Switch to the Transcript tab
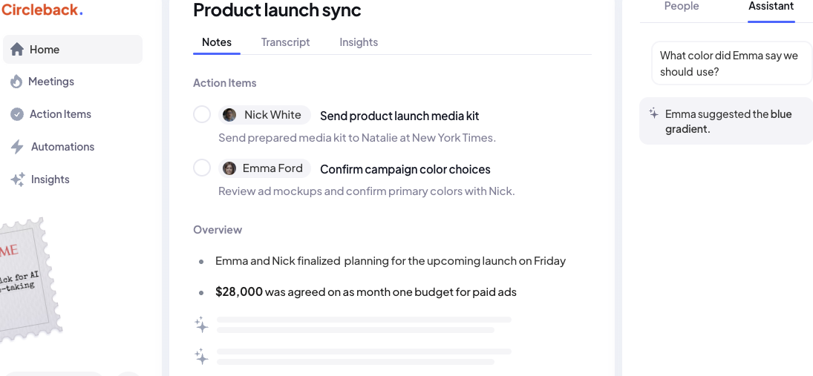Screen dimensions: 813x376 point(285,42)
